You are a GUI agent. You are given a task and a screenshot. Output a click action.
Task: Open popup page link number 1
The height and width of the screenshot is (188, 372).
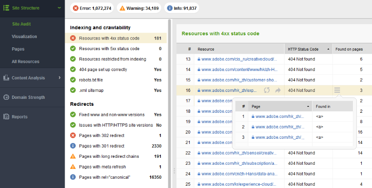click(x=280, y=117)
